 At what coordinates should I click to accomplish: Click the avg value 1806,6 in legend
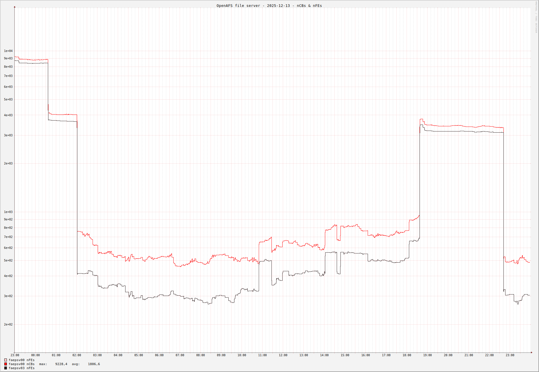(x=94, y=364)
